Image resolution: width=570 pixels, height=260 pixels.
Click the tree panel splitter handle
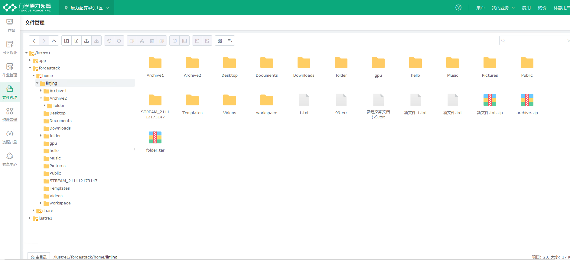pos(134,149)
